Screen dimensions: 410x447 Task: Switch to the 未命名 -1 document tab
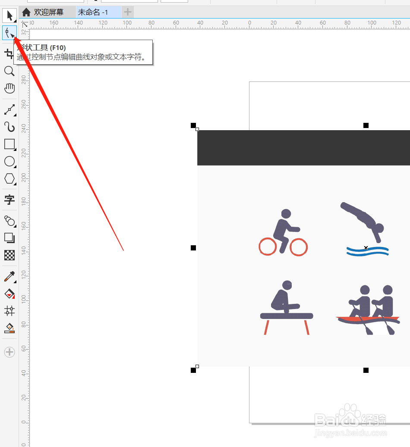pyautogui.click(x=99, y=12)
